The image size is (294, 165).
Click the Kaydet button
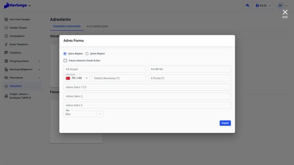tap(225, 123)
